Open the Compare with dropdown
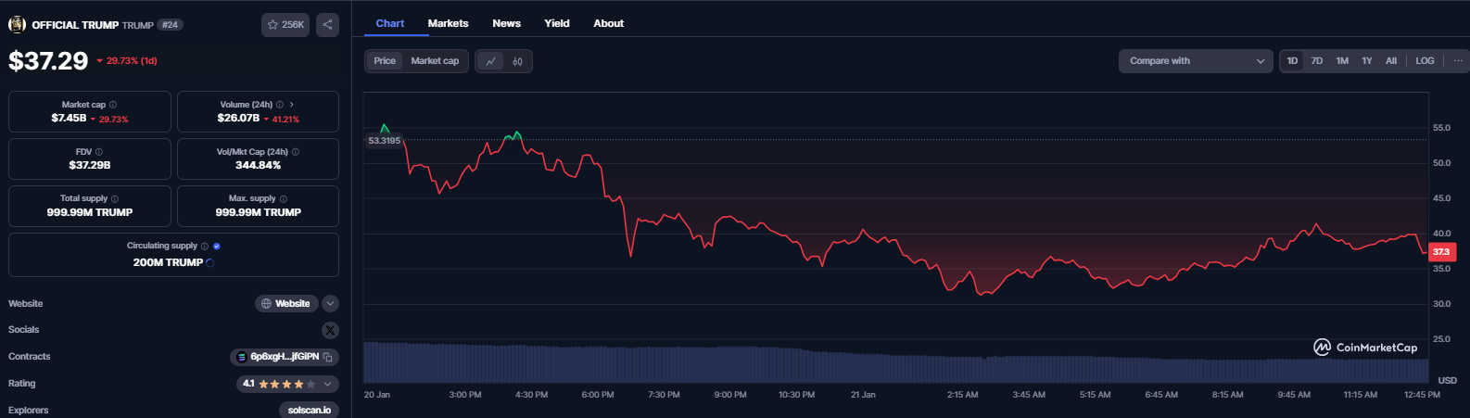Viewport: 1470px width, 418px height. pyautogui.click(x=1195, y=61)
